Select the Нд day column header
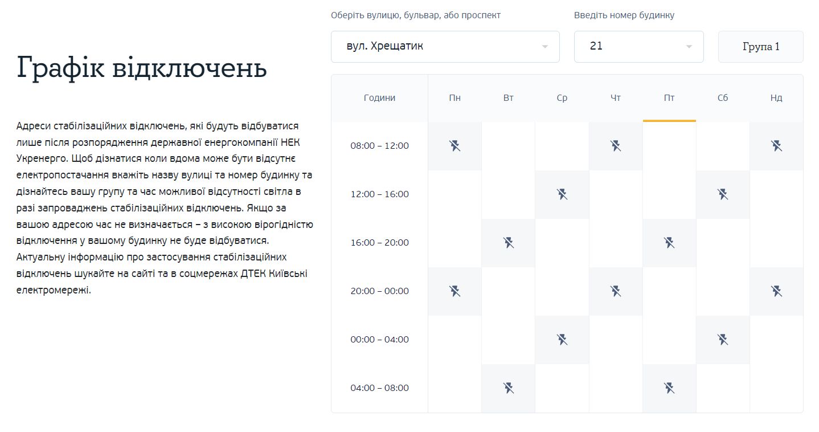 pyautogui.click(x=776, y=98)
